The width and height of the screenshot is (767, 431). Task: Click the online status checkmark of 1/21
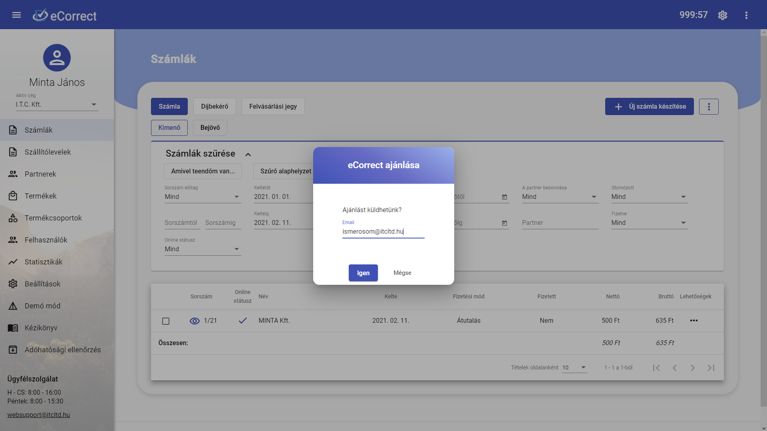tap(242, 320)
